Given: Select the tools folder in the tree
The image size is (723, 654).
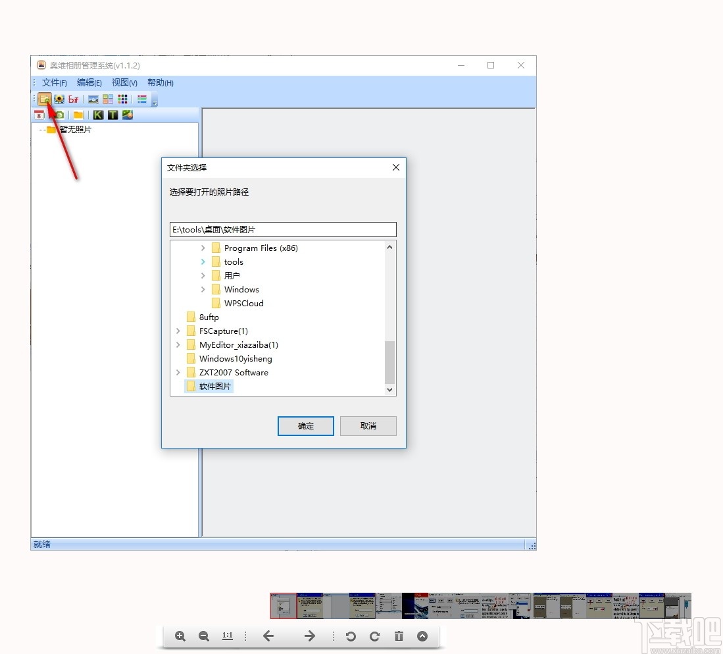Looking at the screenshot, I should click(234, 261).
